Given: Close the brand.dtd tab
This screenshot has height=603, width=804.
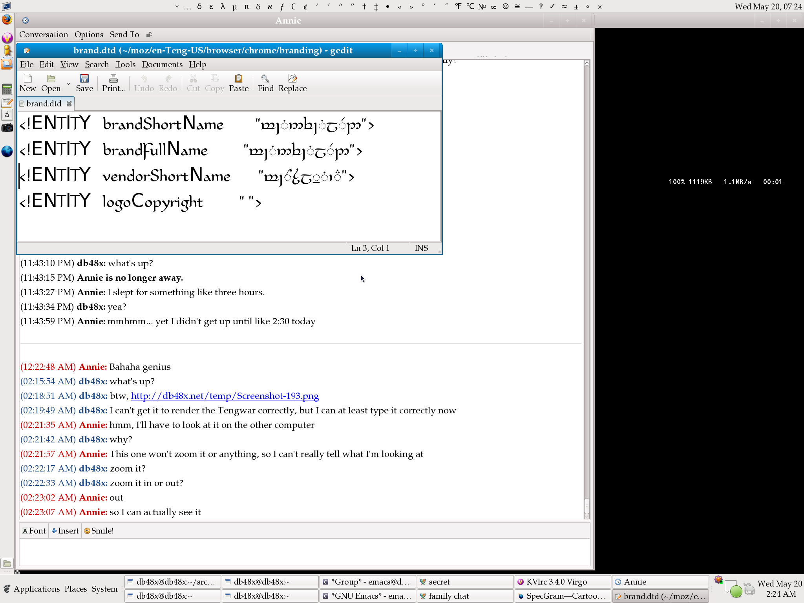Looking at the screenshot, I should (69, 104).
